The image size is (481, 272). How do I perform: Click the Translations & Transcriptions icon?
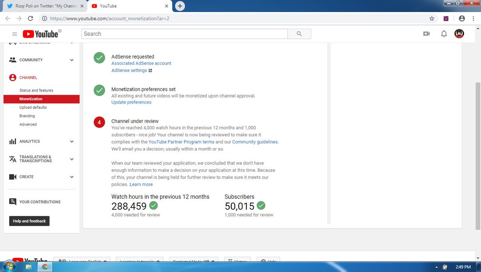12,159
